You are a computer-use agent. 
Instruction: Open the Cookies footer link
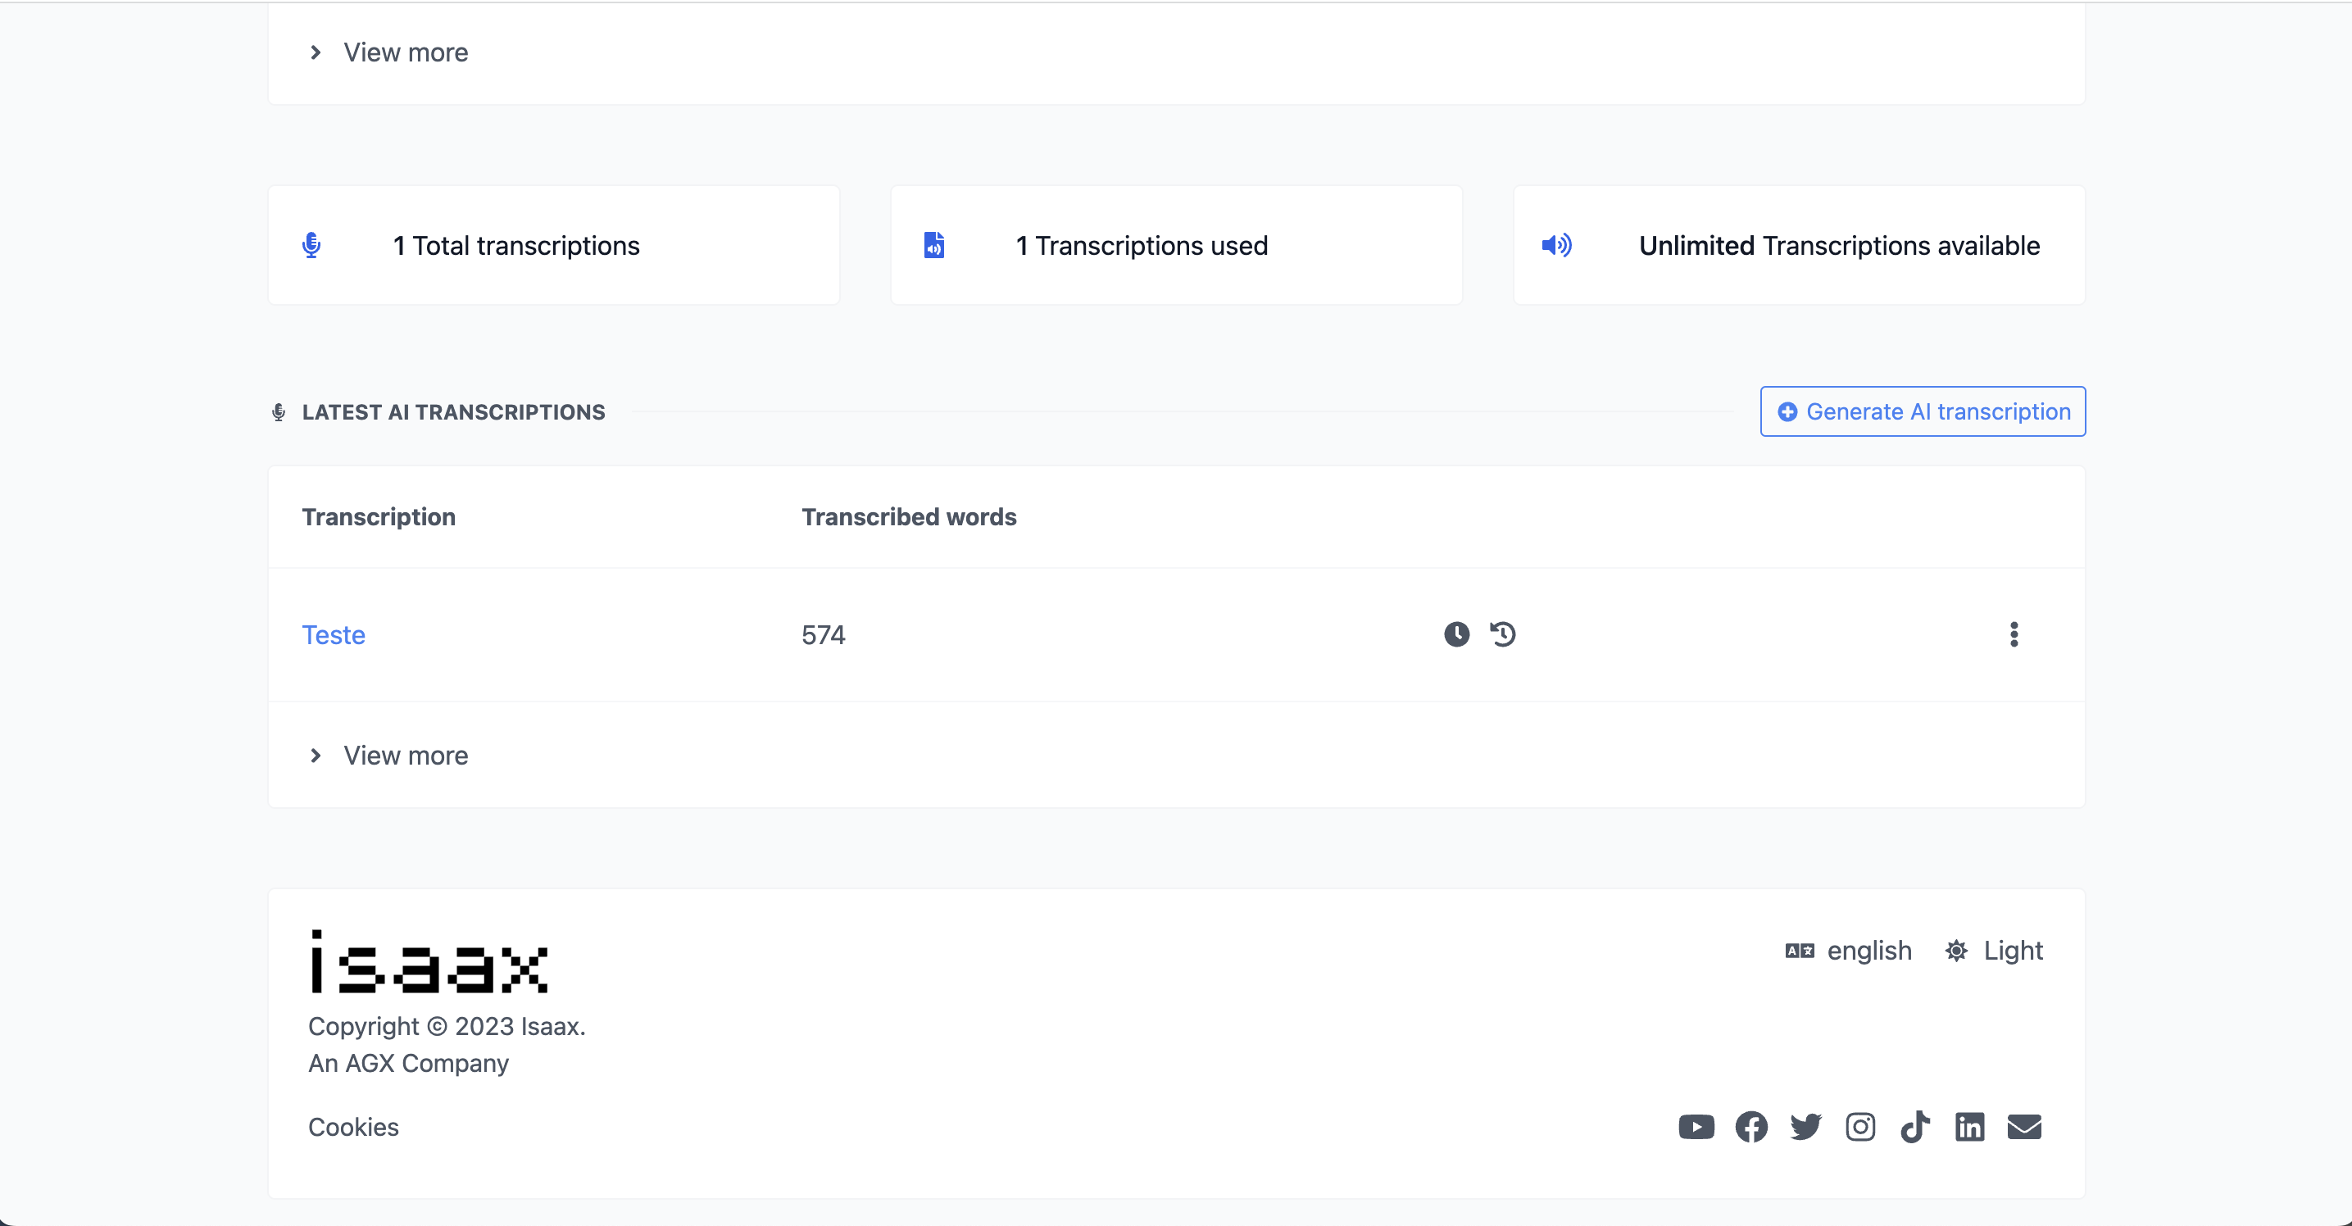tap(353, 1128)
